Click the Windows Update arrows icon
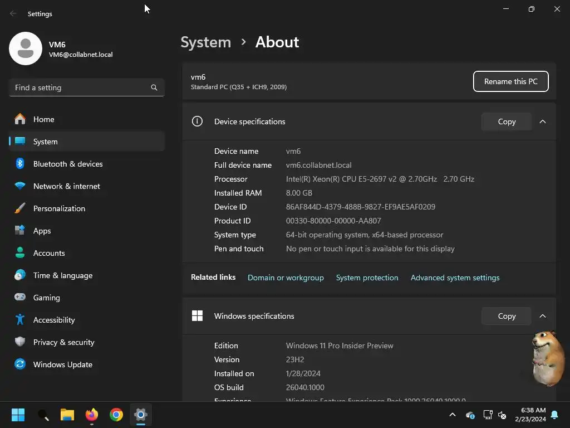Image resolution: width=570 pixels, height=428 pixels. [x=20, y=364]
